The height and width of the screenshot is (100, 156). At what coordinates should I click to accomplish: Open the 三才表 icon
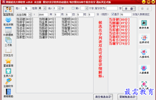pos(8,42)
